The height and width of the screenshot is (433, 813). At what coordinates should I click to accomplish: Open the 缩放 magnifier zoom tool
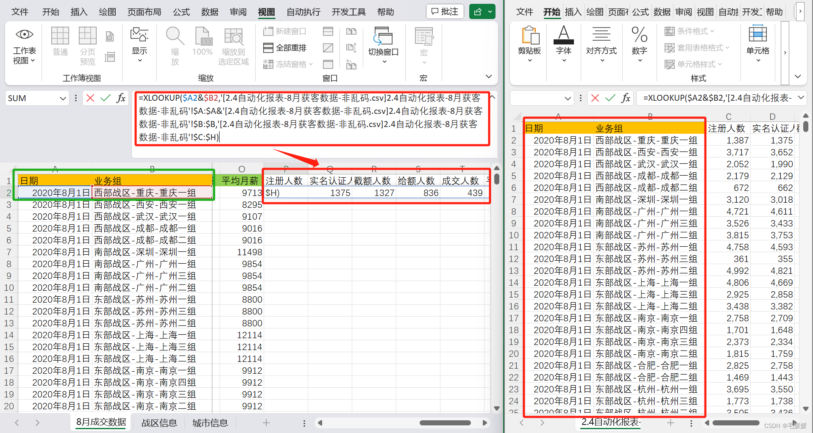[x=175, y=46]
